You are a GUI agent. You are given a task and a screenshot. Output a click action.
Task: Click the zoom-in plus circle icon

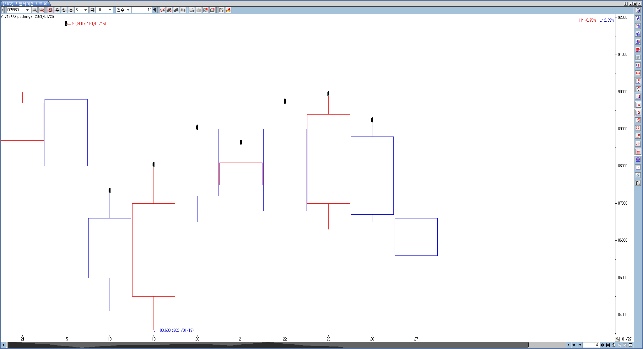point(613,345)
